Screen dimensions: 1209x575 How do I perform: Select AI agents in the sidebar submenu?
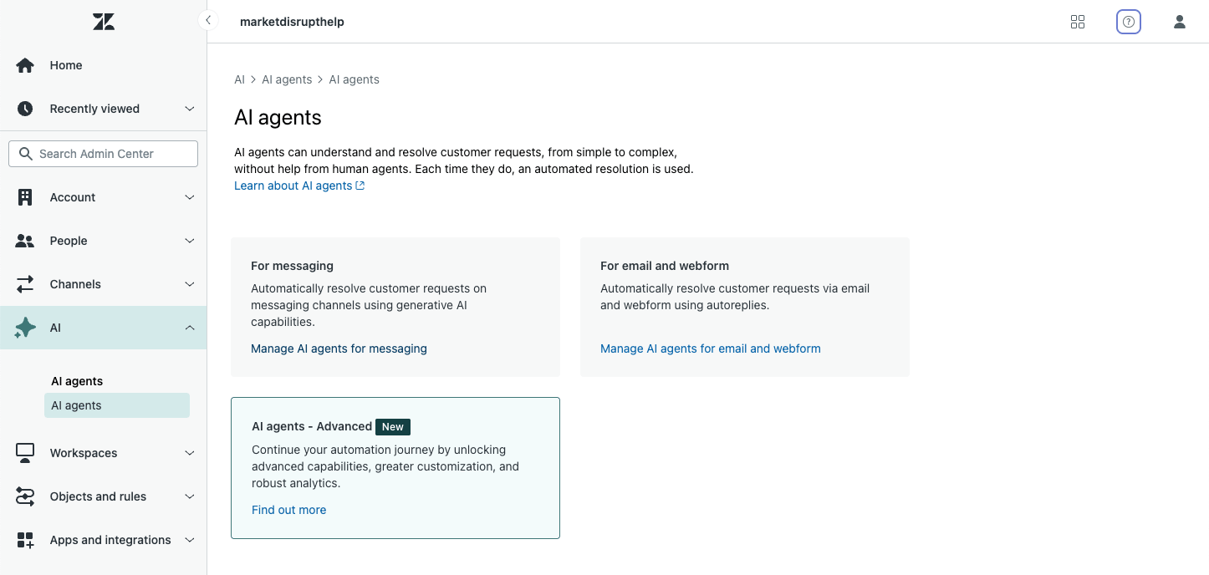[77, 405]
